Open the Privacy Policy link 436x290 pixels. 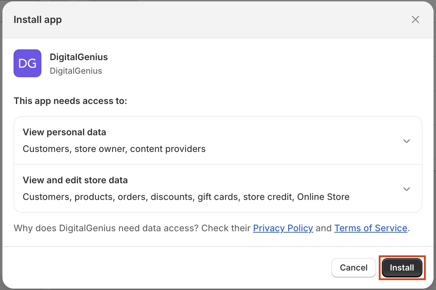point(283,228)
